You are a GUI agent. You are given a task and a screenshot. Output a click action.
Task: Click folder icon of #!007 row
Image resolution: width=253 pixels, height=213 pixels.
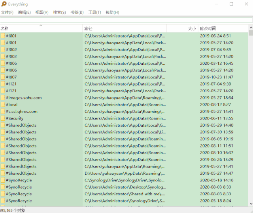pos(3,77)
